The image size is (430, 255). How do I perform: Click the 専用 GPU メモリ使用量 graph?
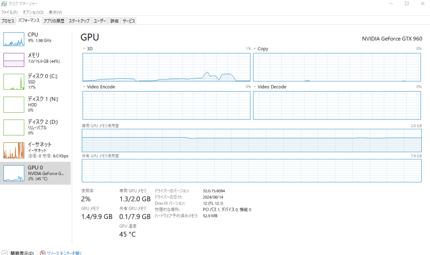point(251,141)
